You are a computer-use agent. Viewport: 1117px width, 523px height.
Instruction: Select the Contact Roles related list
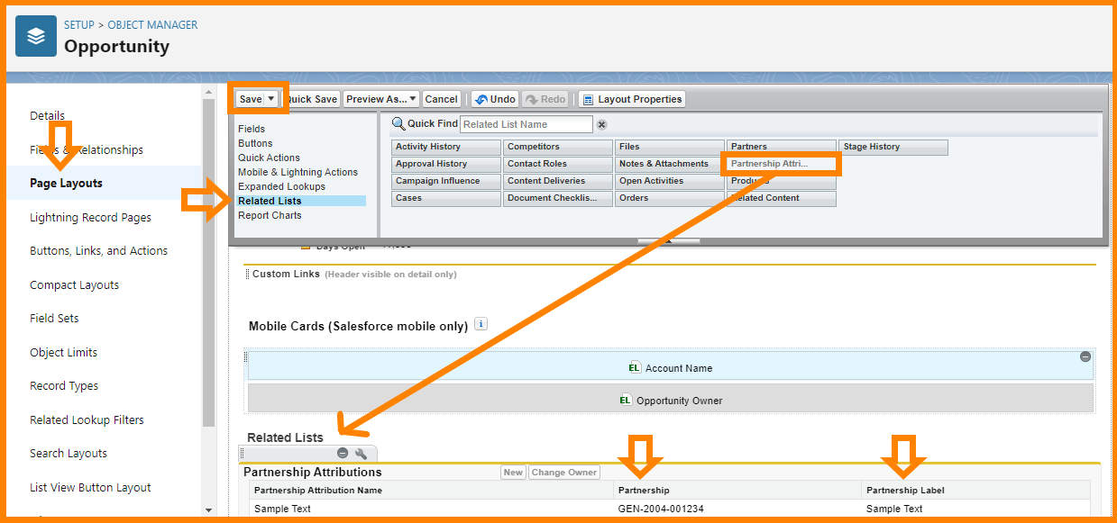click(557, 164)
